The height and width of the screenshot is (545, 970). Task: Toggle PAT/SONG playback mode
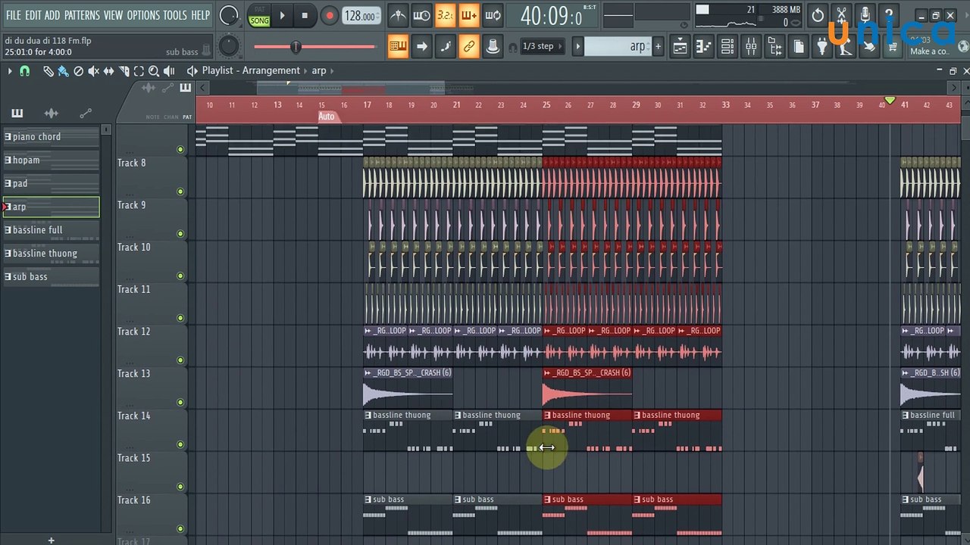point(259,15)
